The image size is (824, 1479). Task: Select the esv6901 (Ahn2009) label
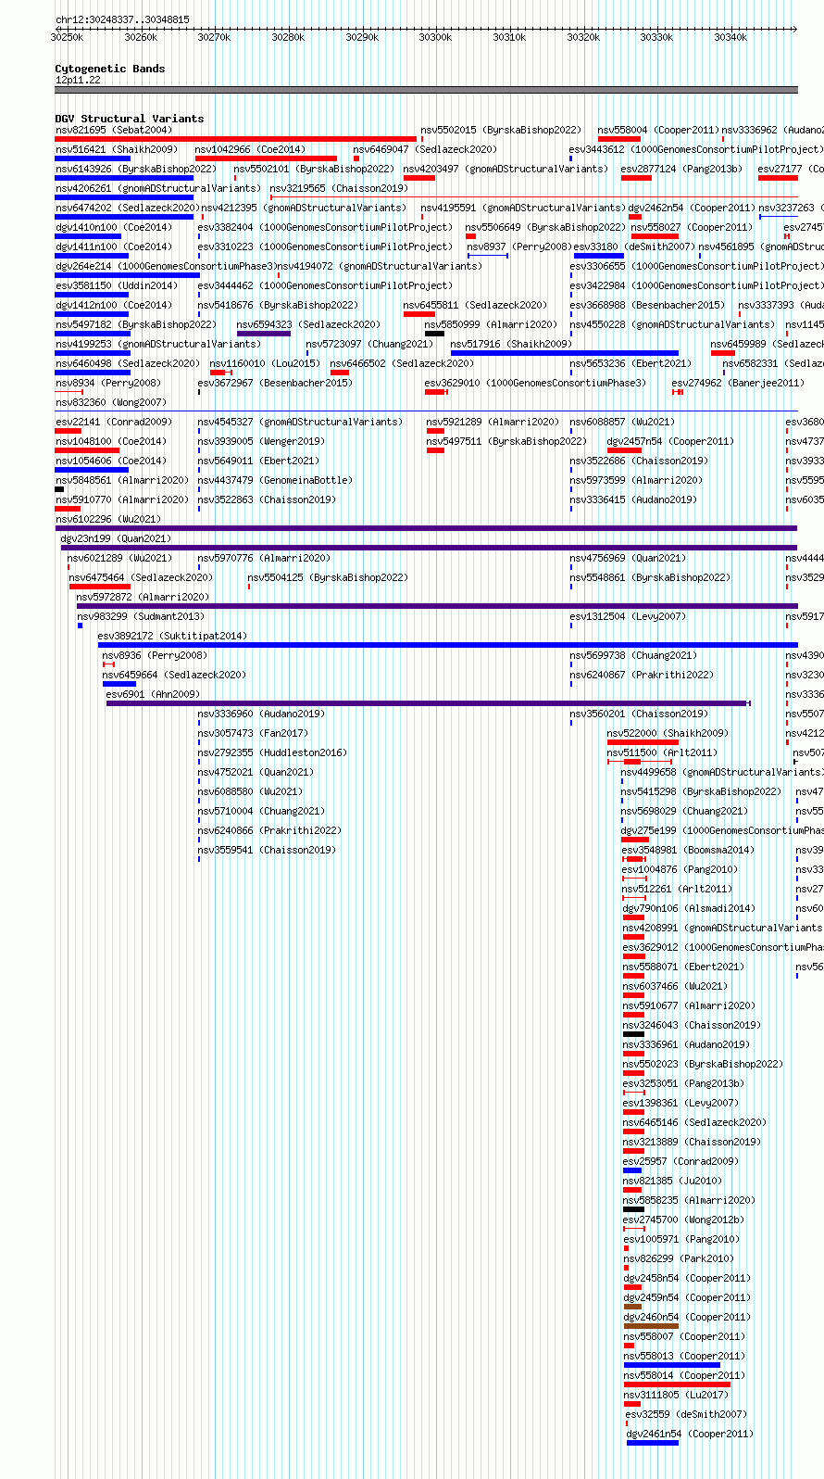[153, 694]
